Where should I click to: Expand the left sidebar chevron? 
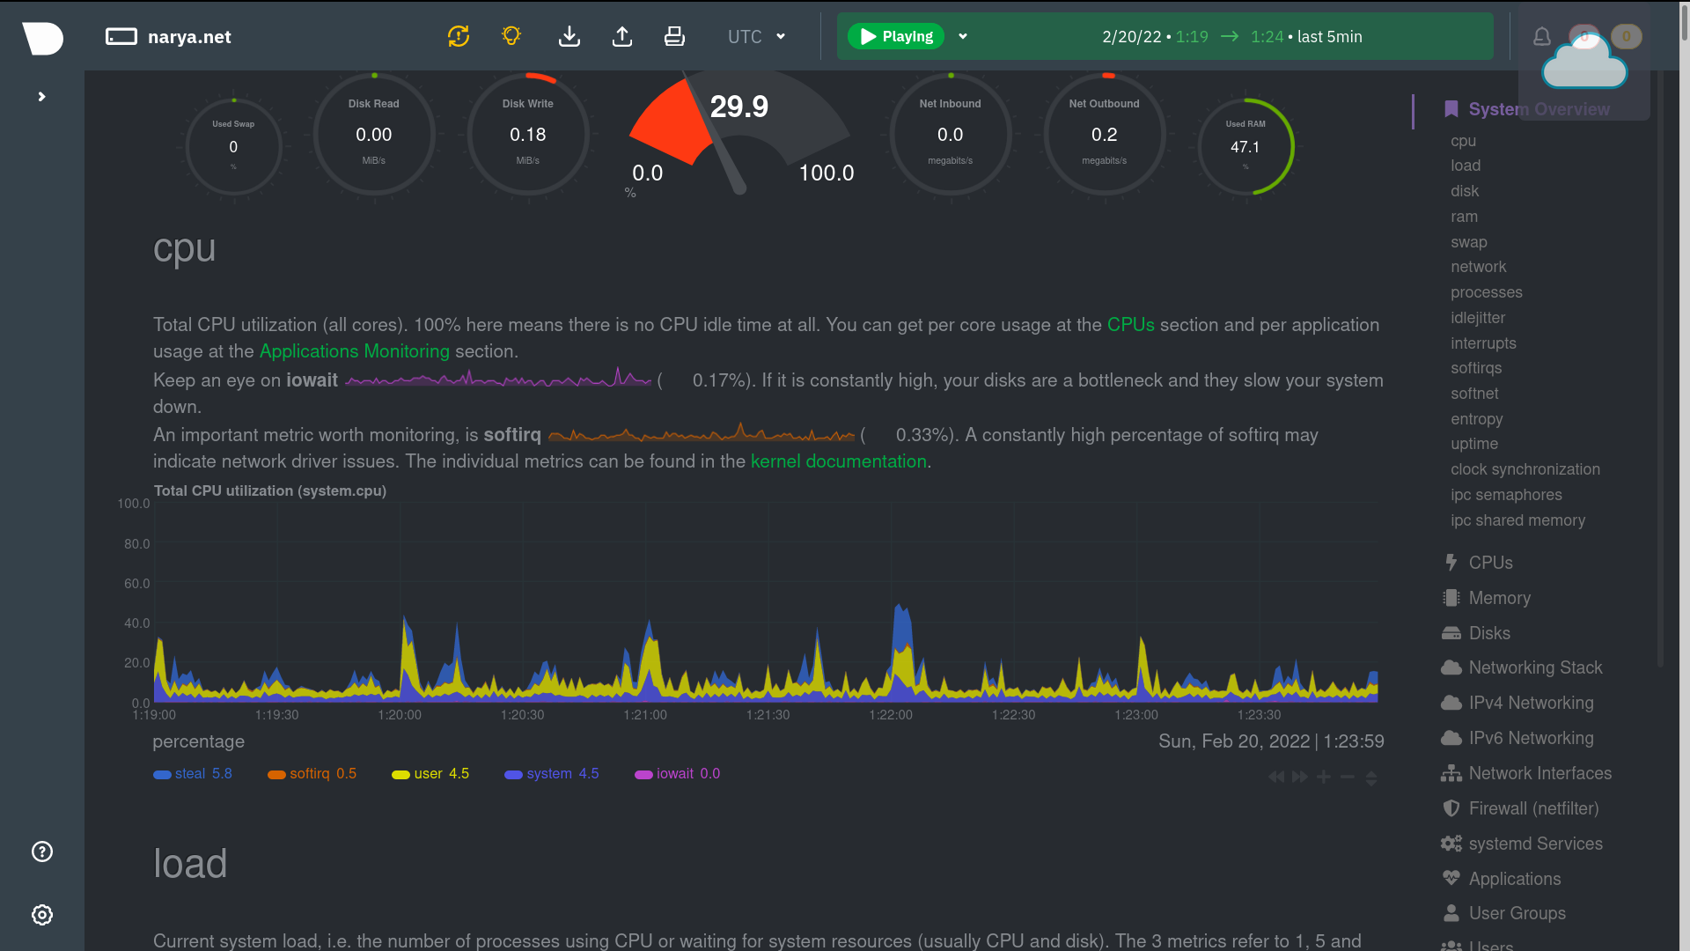[41, 97]
